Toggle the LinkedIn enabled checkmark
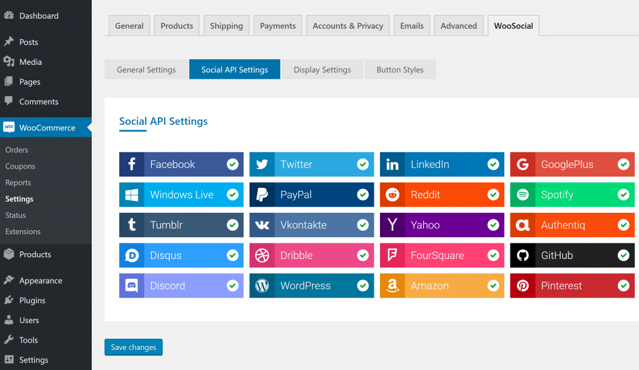Viewport: 639px width, 370px height. [493, 164]
